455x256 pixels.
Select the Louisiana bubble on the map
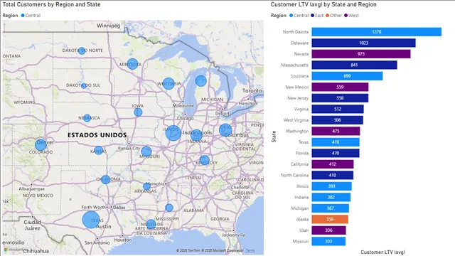151,224
